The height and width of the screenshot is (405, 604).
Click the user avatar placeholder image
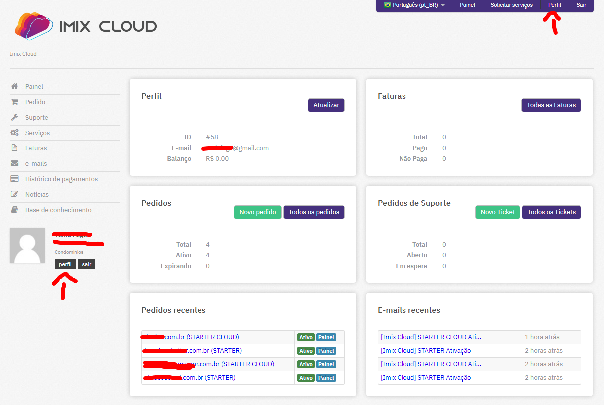(27, 246)
